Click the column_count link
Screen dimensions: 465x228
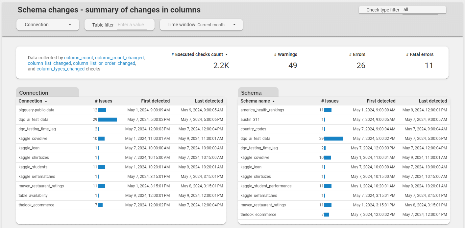click(x=79, y=58)
